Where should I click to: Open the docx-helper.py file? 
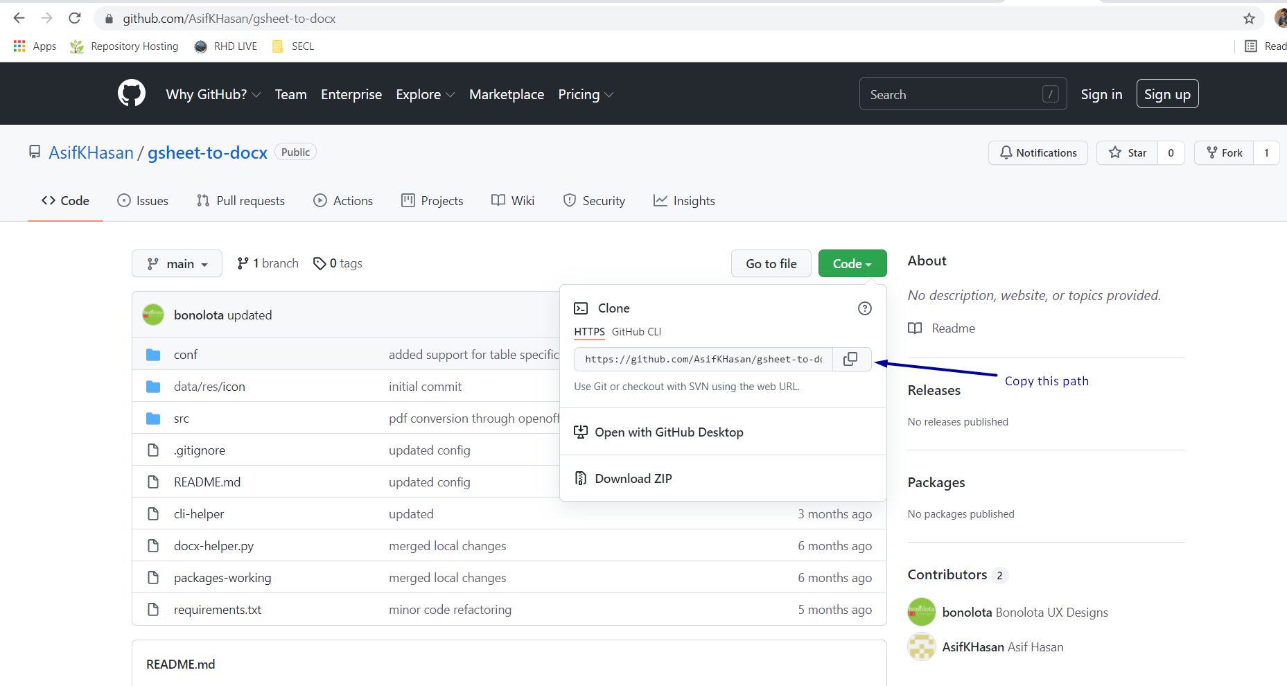tap(213, 546)
